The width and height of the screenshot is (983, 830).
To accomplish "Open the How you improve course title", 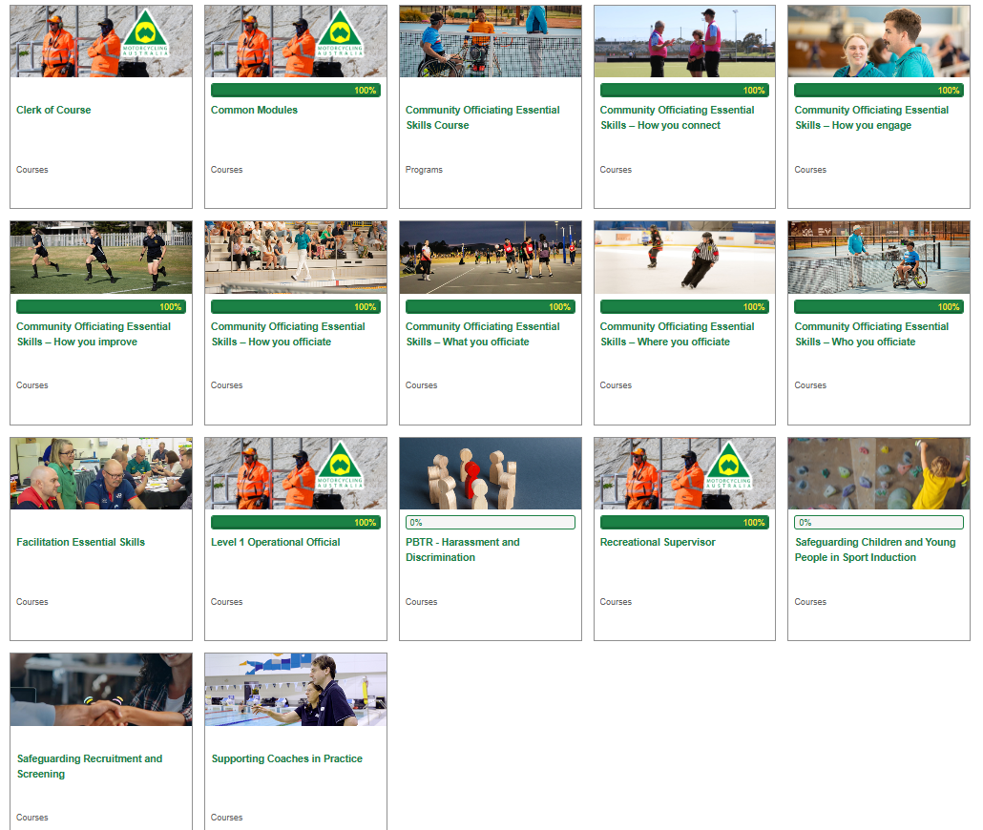I will click(x=94, y=334).
